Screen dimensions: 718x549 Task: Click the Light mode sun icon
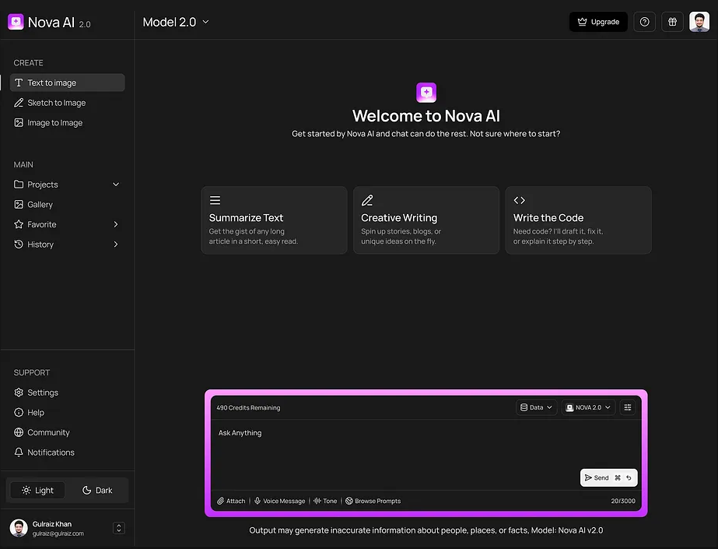point(26,491)
